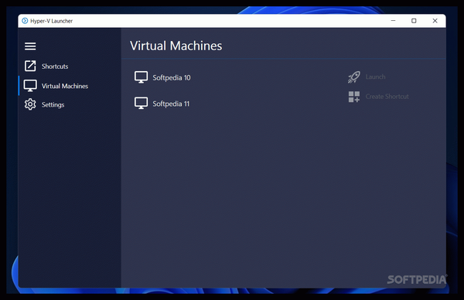Screen dimensions: 464x300
Task: Click the monitor icon beside Softpedia 11
Action: pos(142,104)
